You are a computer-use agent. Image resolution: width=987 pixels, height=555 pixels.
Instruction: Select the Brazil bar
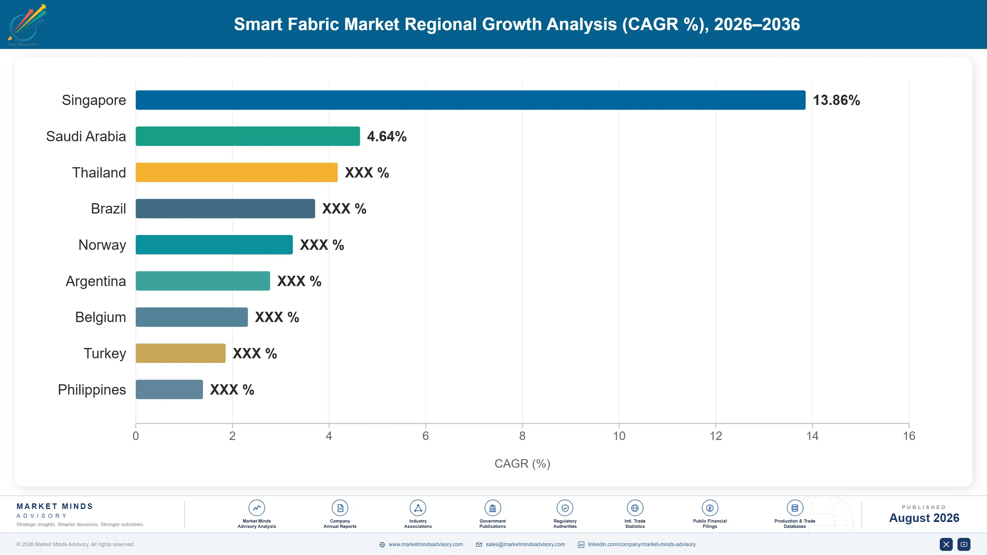coord(225,208)
